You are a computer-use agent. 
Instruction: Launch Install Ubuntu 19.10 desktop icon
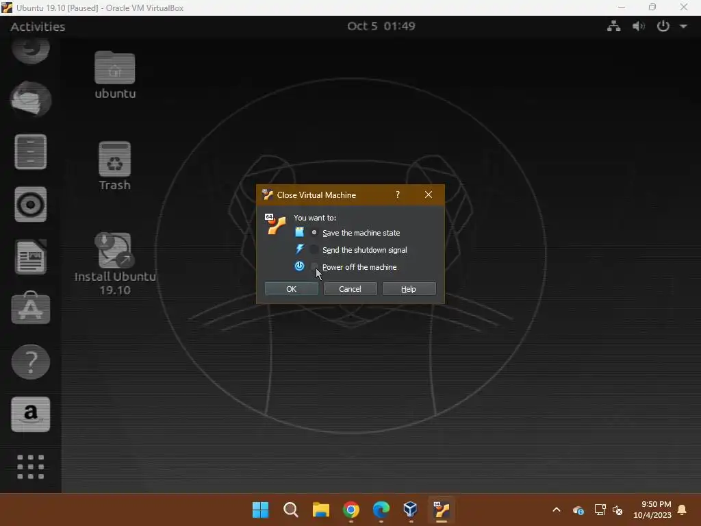115,264
